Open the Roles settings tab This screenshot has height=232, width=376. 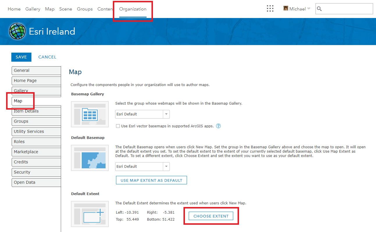(x=36, y=142)
